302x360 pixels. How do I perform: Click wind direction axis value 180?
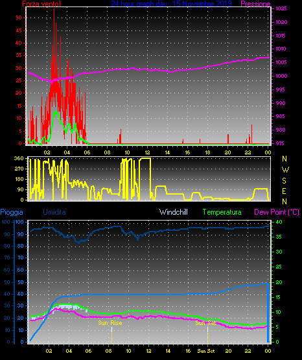[x=19, y=179]
